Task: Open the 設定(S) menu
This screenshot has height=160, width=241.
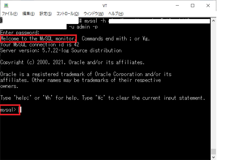Action: pyautogui.click(x=46, y=14)
